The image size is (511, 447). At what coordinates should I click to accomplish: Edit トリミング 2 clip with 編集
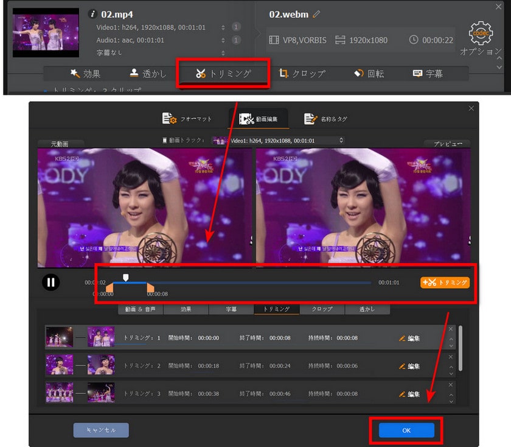click(x=409, y=366)
